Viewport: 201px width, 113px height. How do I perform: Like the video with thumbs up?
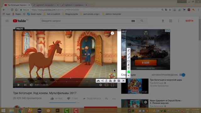(x=52, y=98)
